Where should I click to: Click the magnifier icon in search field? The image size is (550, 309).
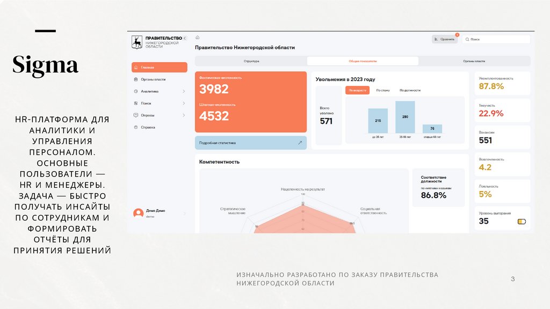pyautogui.click(x=467, y=39)
